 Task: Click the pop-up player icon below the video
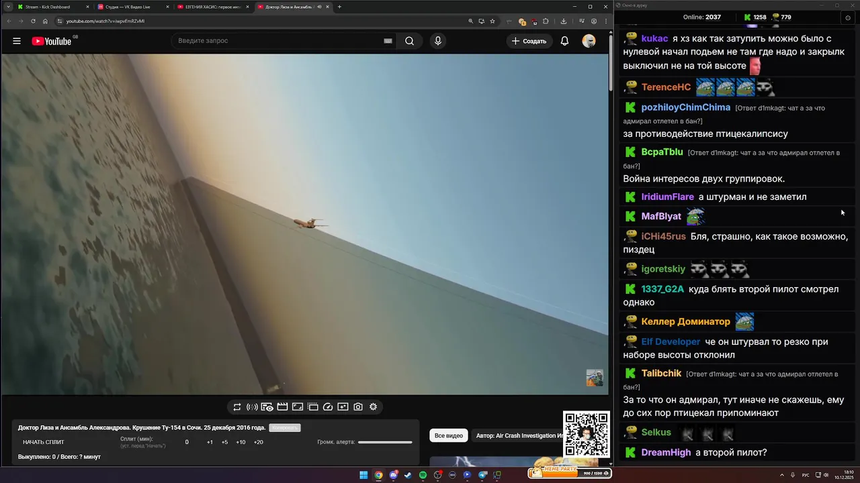point(298,407)
